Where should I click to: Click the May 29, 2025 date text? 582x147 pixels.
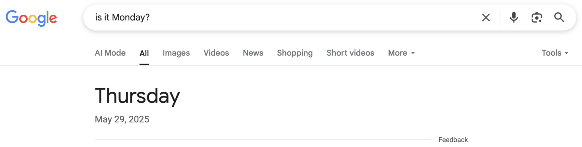[122, 119]
